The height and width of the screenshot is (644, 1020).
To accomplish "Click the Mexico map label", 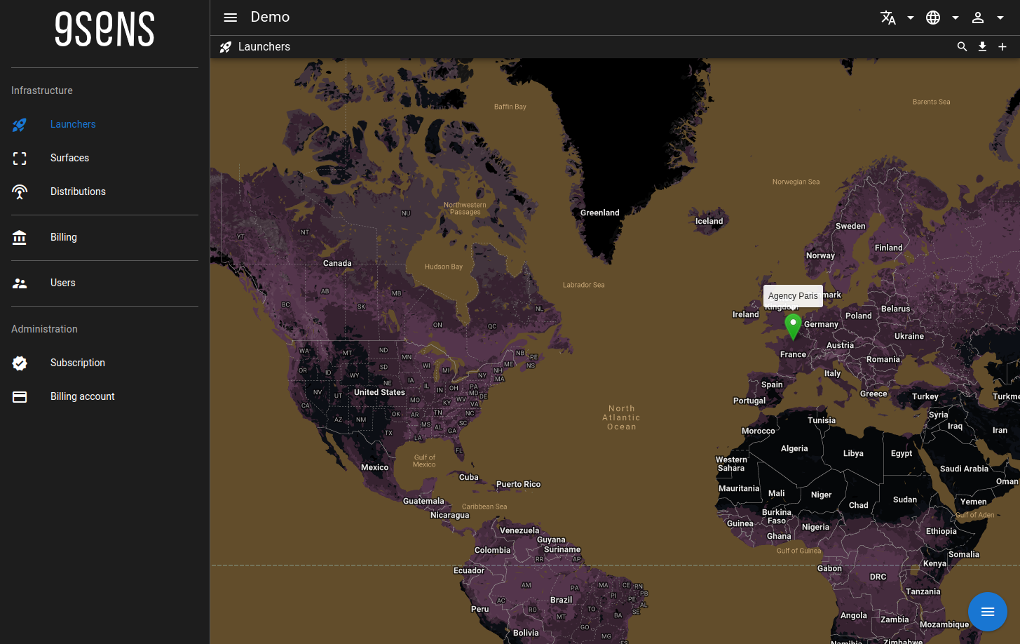I will click(x=374, y=467).
